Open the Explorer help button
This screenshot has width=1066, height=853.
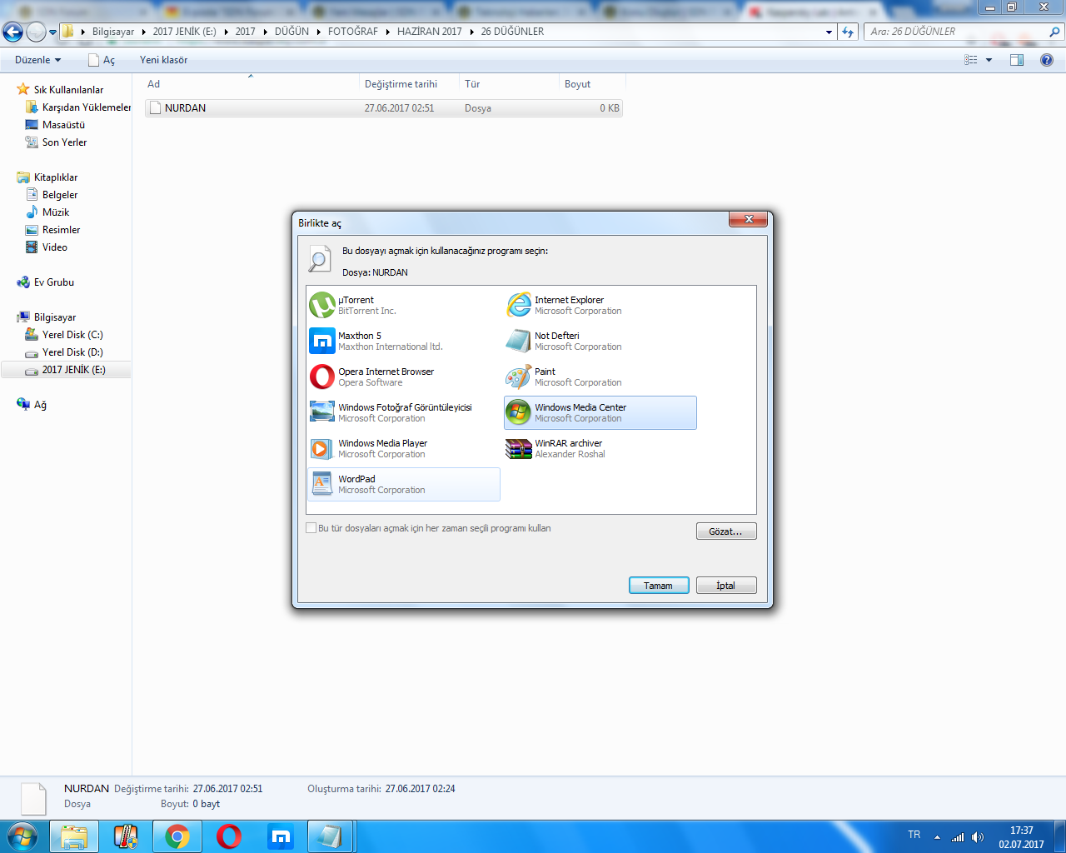coord(1047,60)
